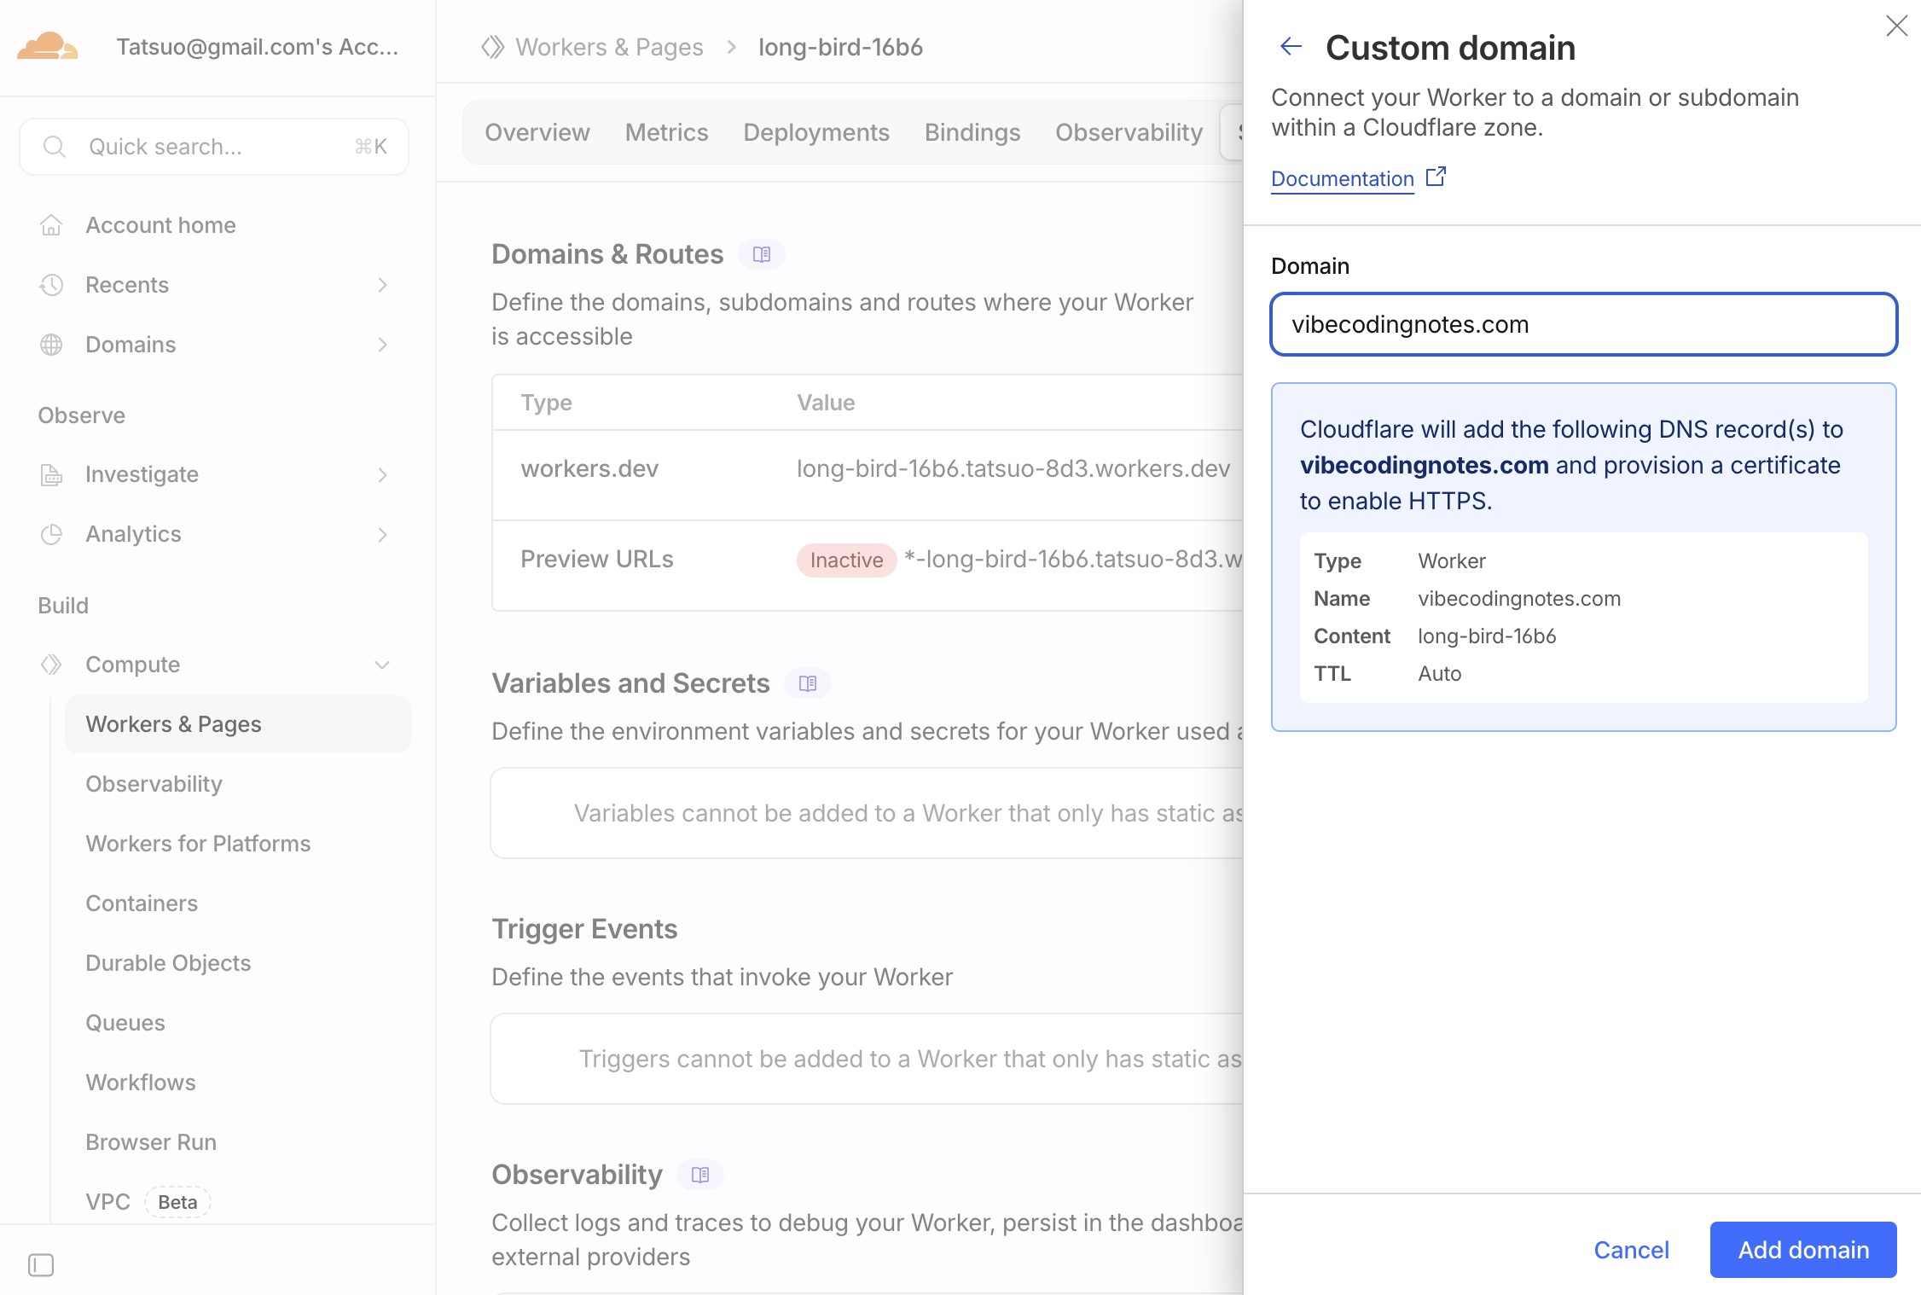Open Durable Objects
Screen dimensions: 1921x1295
[x=168, y=963]
